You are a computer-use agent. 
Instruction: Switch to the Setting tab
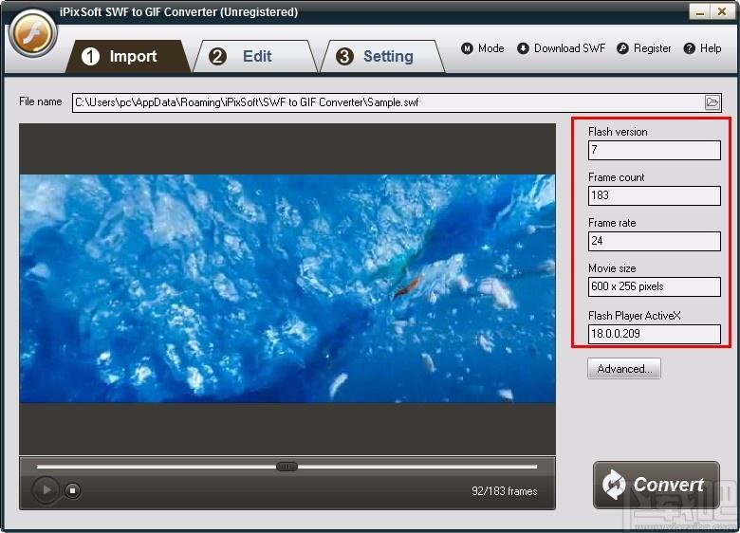[x=382, y=57]
